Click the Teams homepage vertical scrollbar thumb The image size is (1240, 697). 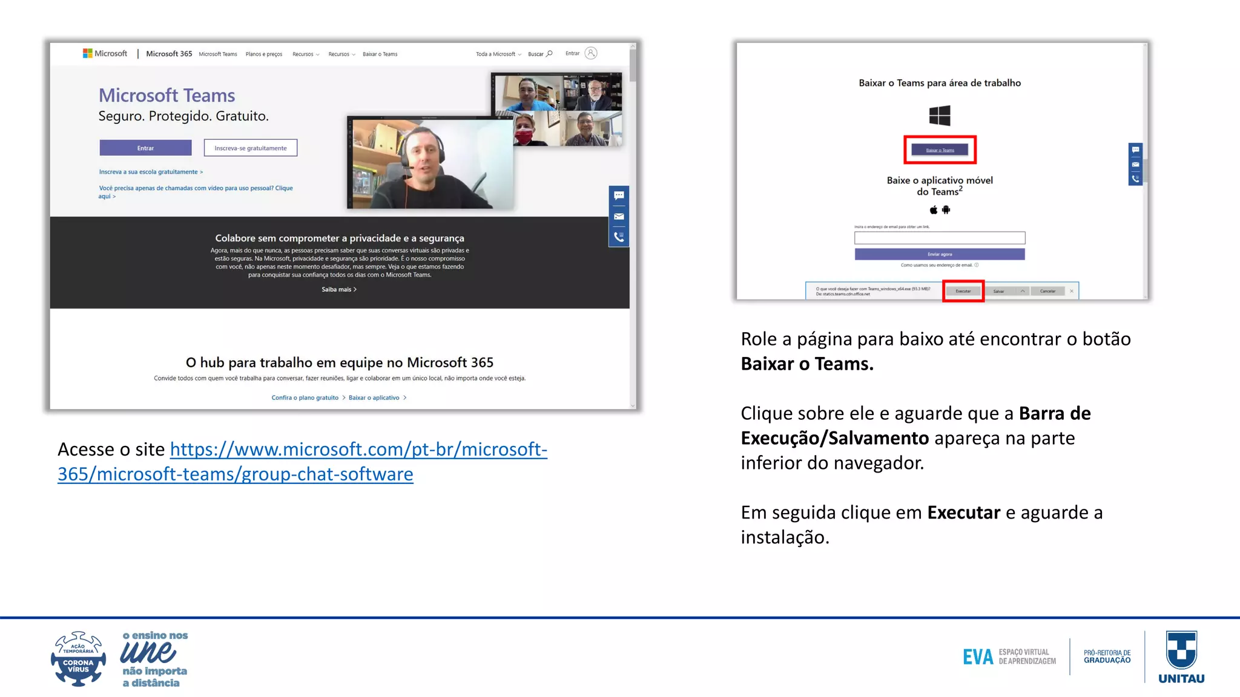633,65
